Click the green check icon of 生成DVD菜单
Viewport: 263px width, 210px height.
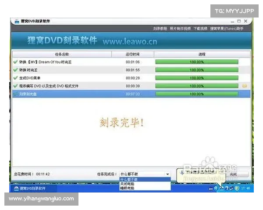pos(15,78)
